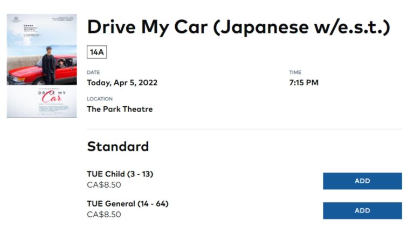This screenshot has height=233, width=414.
Task: Click the Drive My Car poster thumbnail
Action: point(42,66)
